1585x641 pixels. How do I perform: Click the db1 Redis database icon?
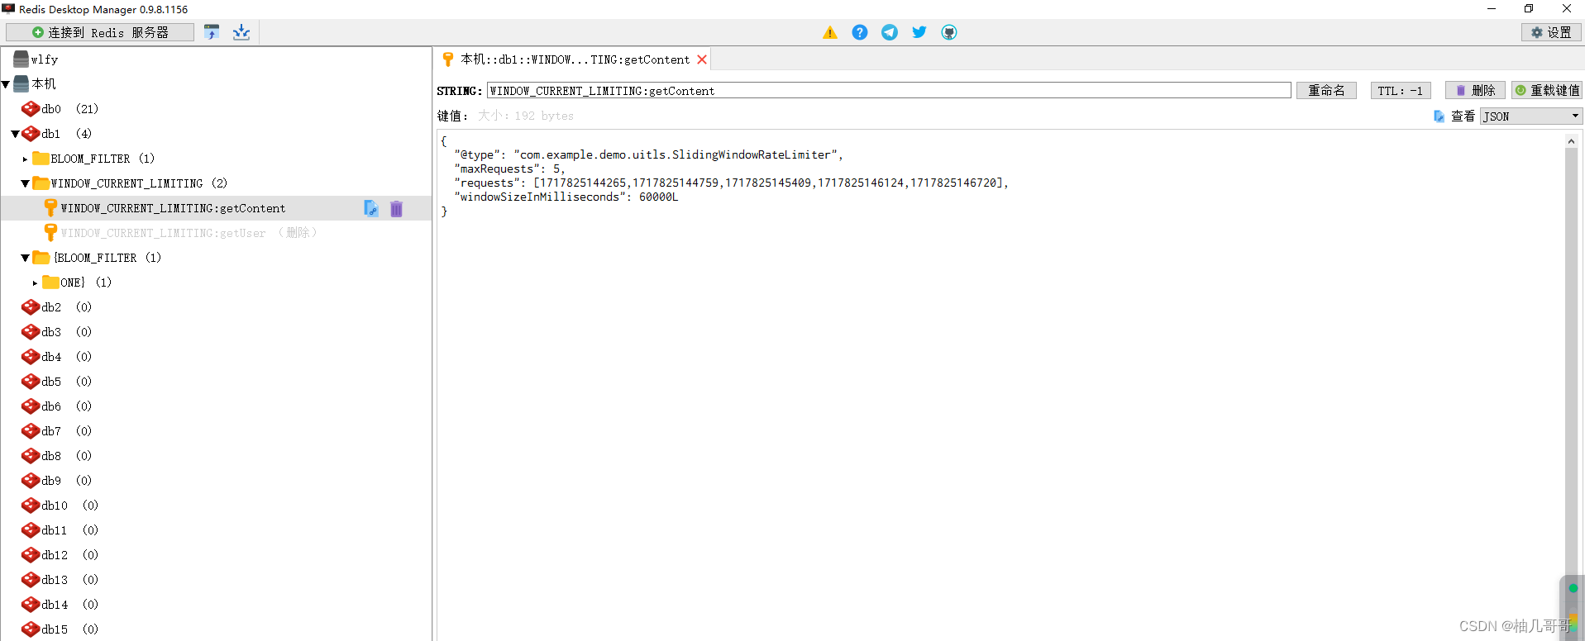tap(31, 134)
